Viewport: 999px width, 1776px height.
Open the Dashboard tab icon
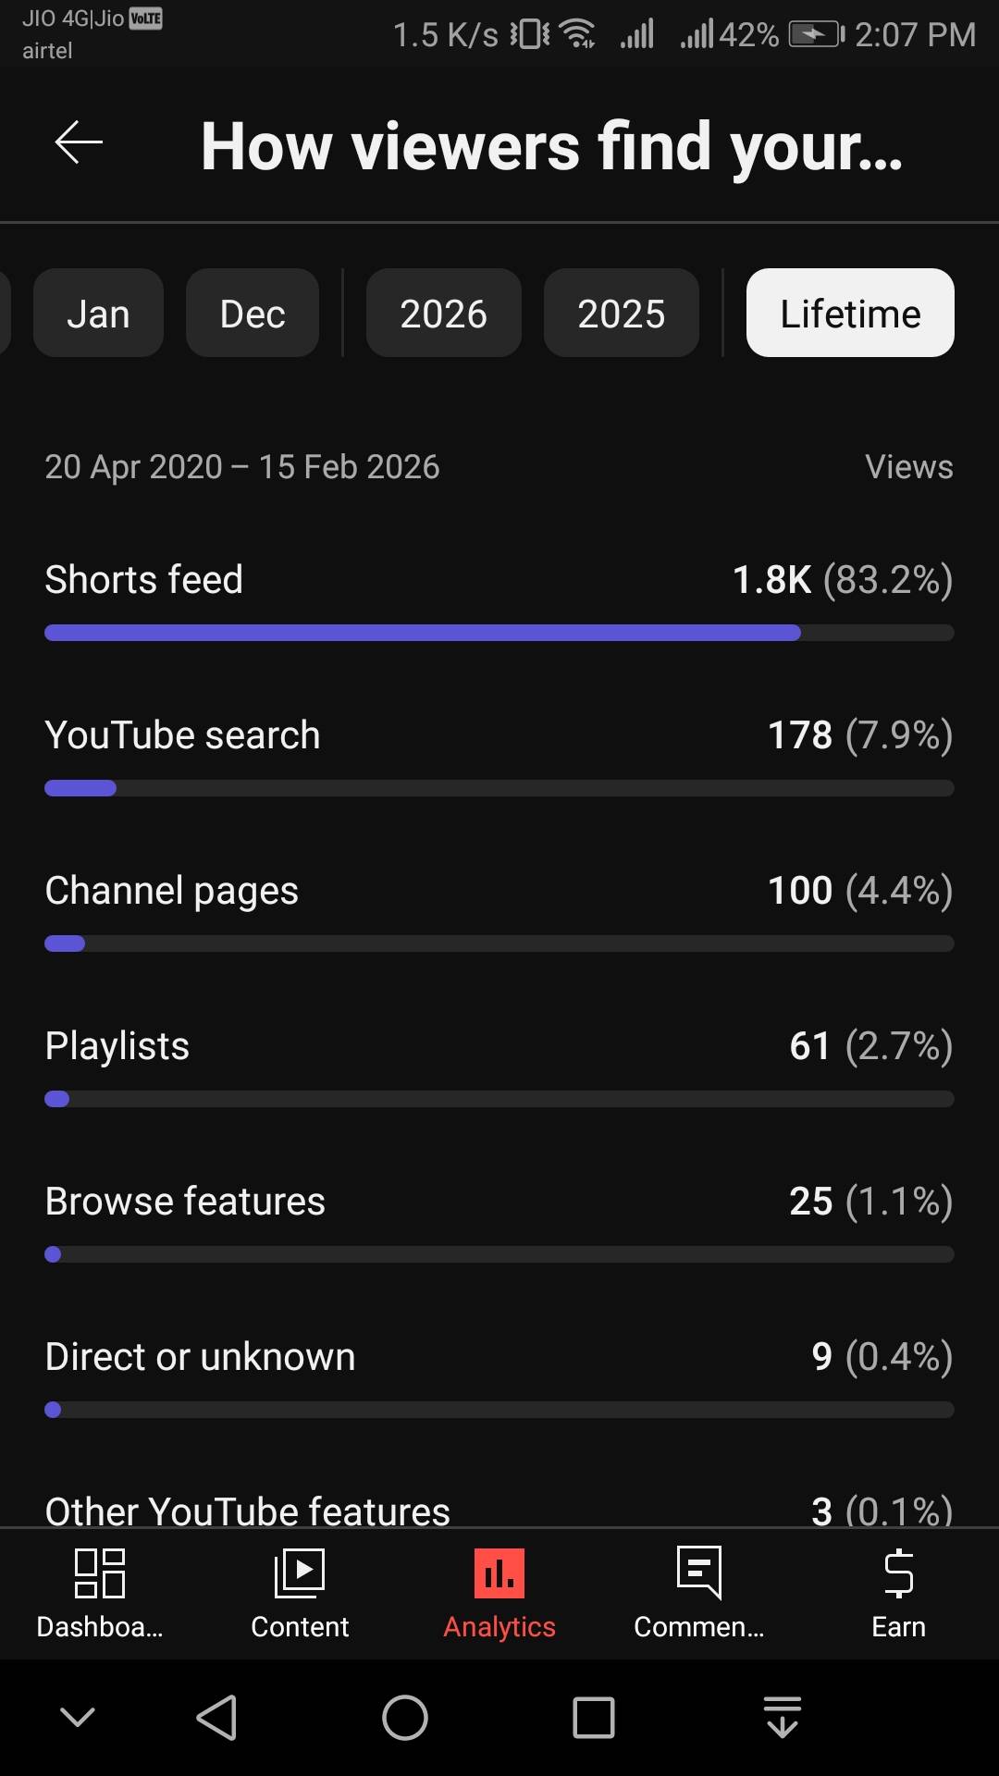tap(100, 1572)
